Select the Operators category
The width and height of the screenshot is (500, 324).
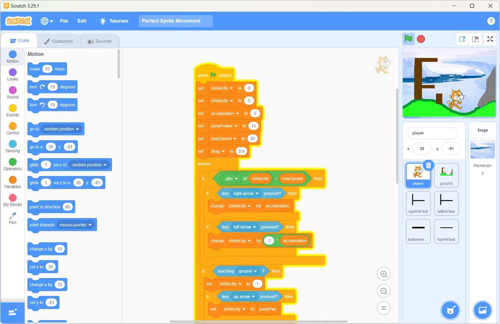click(12, 165)
